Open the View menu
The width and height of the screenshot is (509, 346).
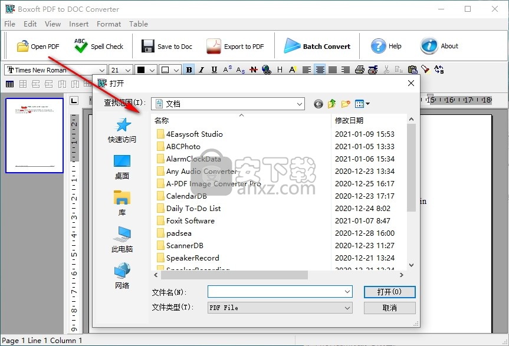point(52,24)
